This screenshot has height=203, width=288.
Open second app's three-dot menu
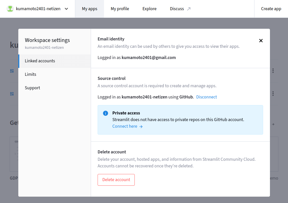[273, 94]
